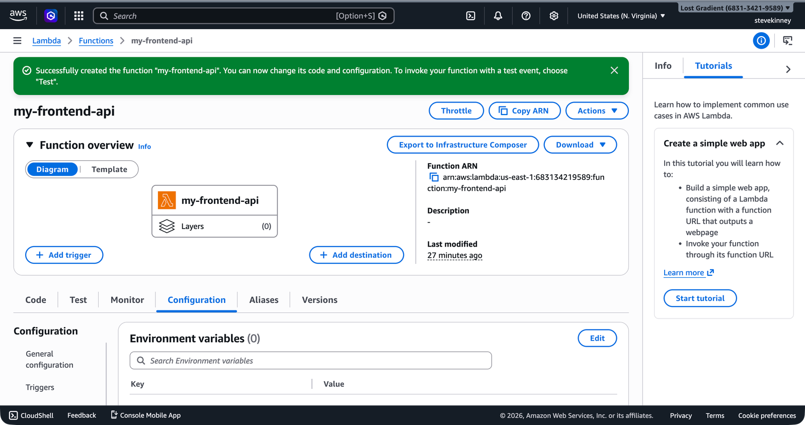The width and height of the screenshot is (805, 425).
Task: Open the Monitor tab
Action: (127, 300)
